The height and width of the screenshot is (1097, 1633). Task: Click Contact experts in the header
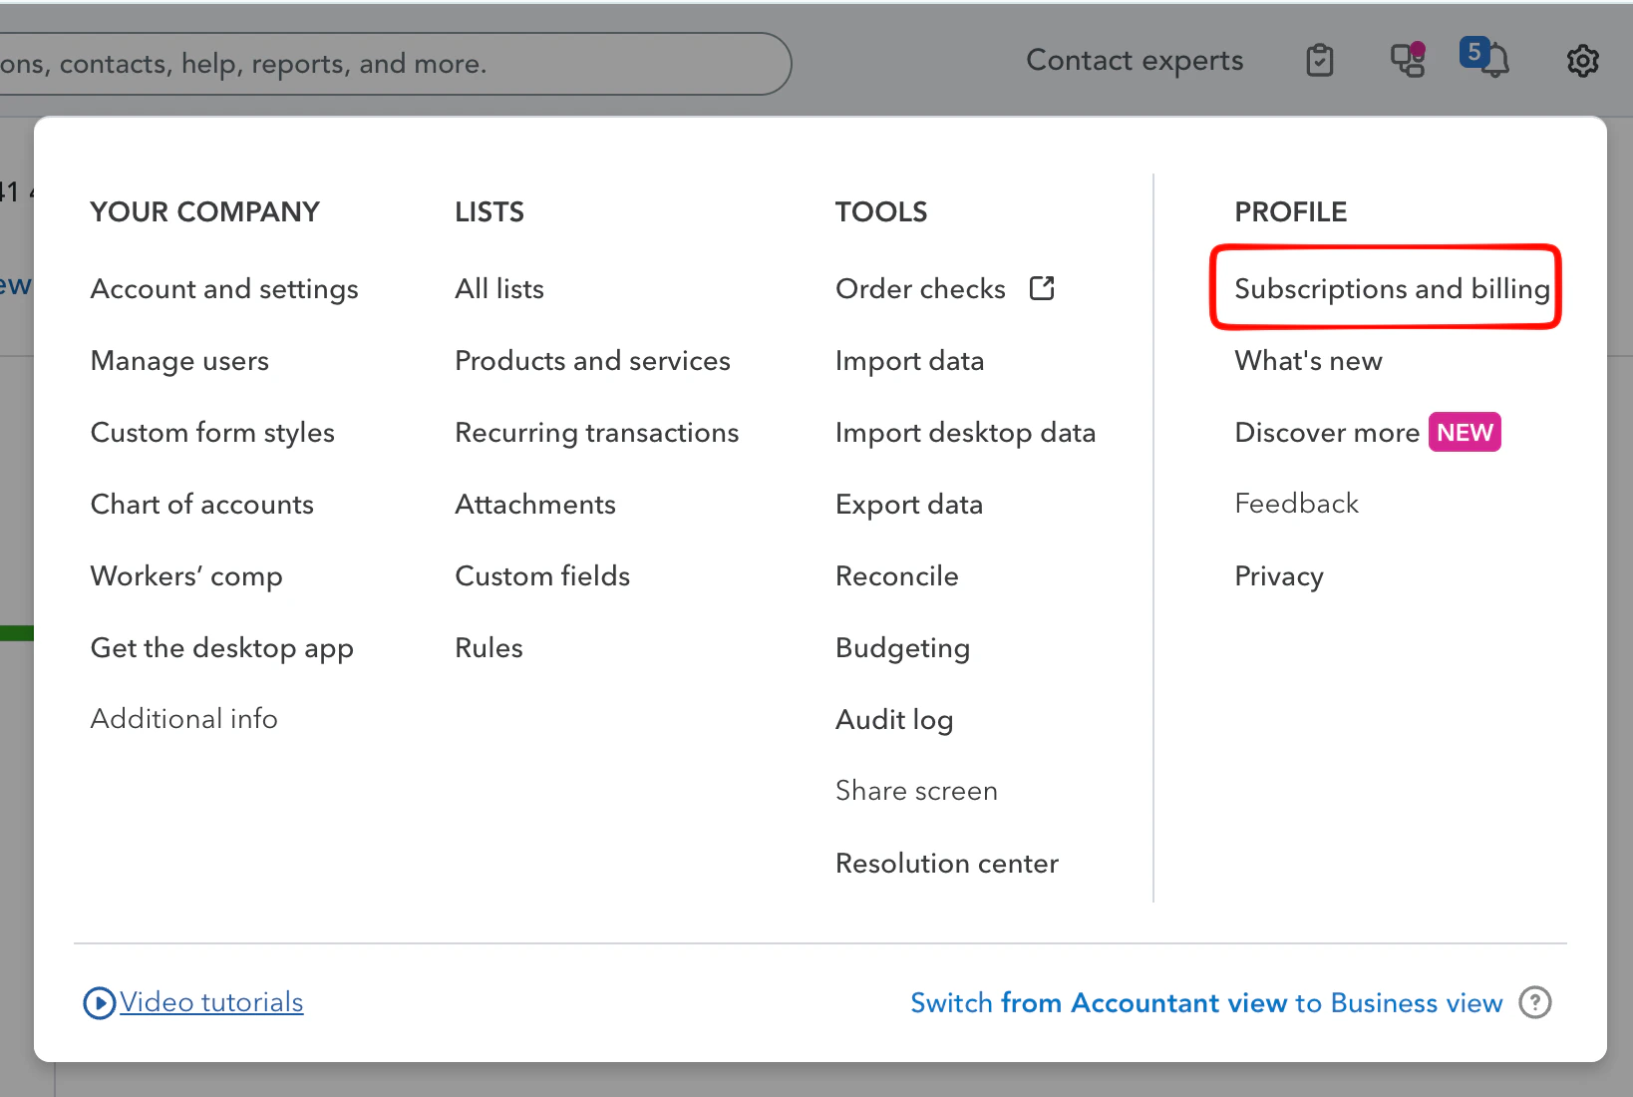[x=1135, y=61]
